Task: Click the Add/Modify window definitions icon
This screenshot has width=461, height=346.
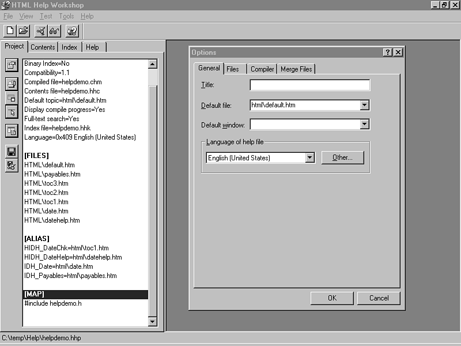Action: 12,97
